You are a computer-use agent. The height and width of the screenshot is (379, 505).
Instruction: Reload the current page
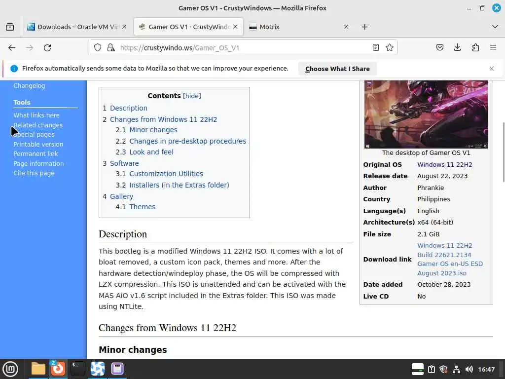[47, 48]
